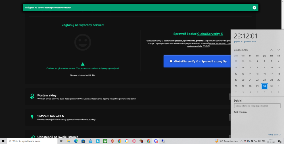This screenshot has width=284, height=144.
Task: Open the Xbox app from the taskbar
Action: [x=105, y=141]
